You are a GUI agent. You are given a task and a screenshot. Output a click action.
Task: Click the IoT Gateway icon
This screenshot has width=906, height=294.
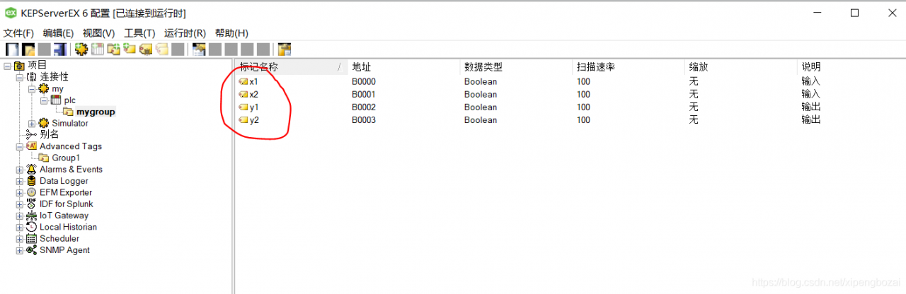click(32, 216)
